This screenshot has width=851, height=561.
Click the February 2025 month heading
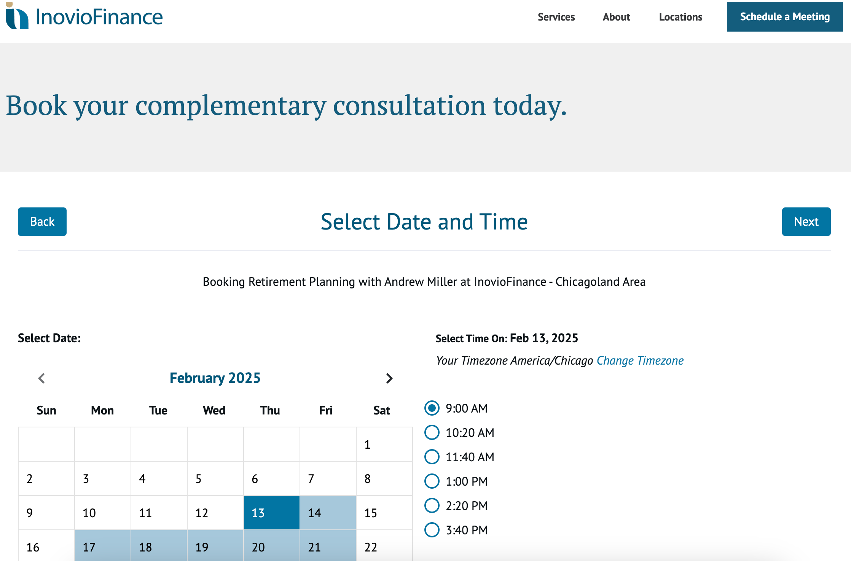(215, 378)
